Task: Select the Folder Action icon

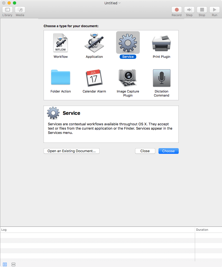Action: [x=61, y=78]
